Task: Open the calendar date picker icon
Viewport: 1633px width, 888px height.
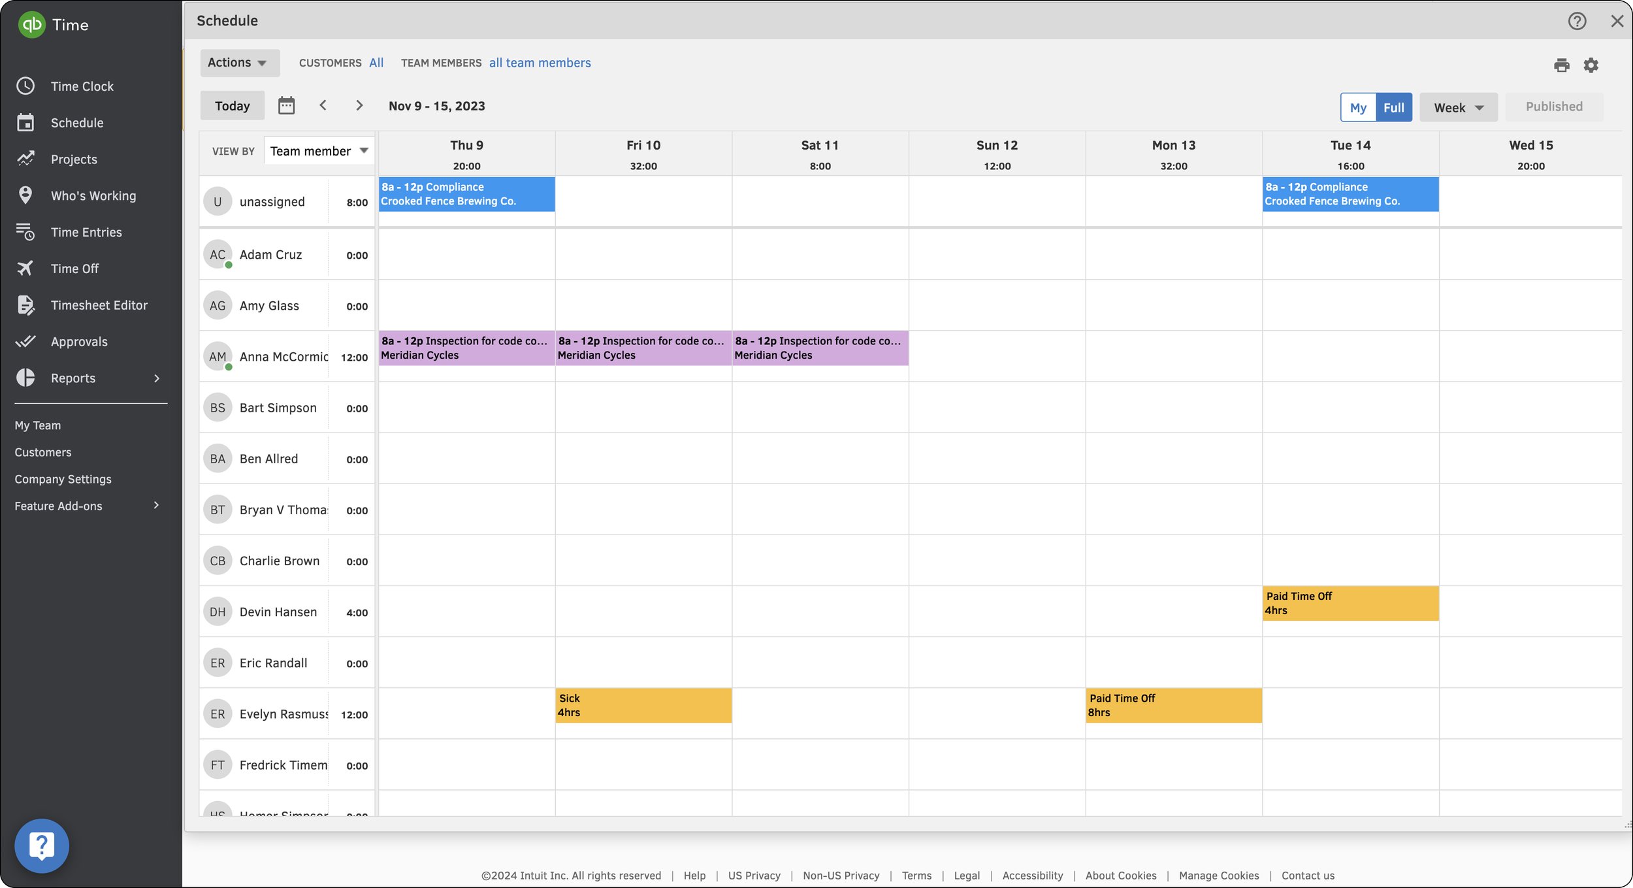Action: point(286,106)
